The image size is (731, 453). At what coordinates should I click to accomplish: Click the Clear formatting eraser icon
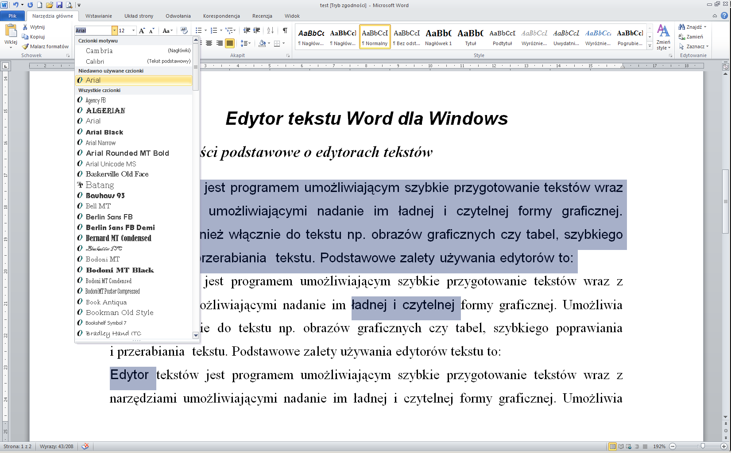pyautogui.click(x=184, y=31)
